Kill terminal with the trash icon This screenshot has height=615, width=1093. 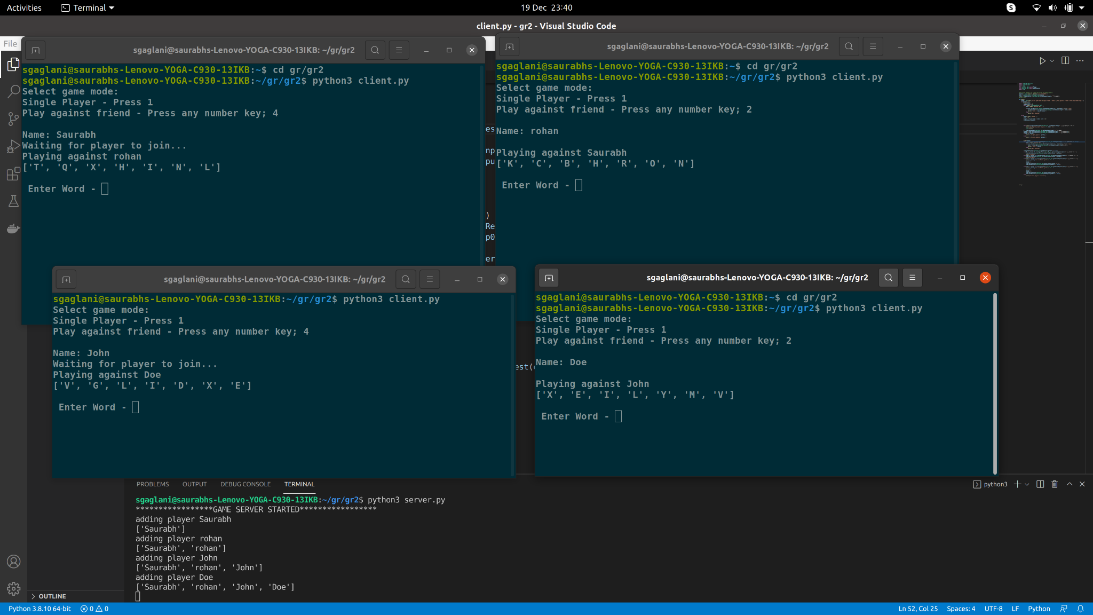(x=1055, y=484)
